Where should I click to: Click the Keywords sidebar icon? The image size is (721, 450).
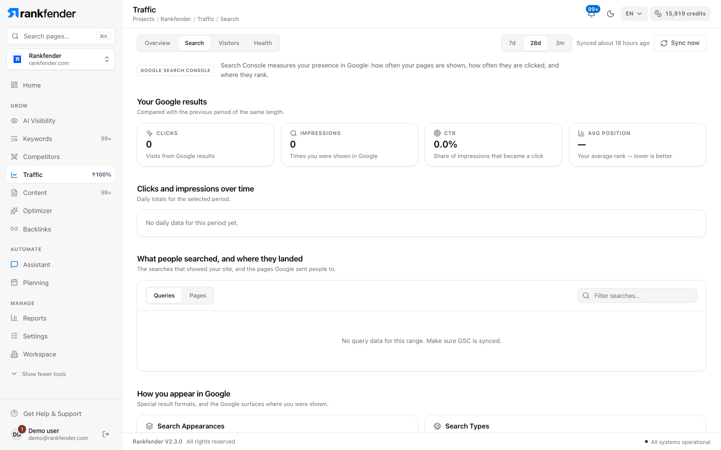pyautogui.click(x=15, y=138)
